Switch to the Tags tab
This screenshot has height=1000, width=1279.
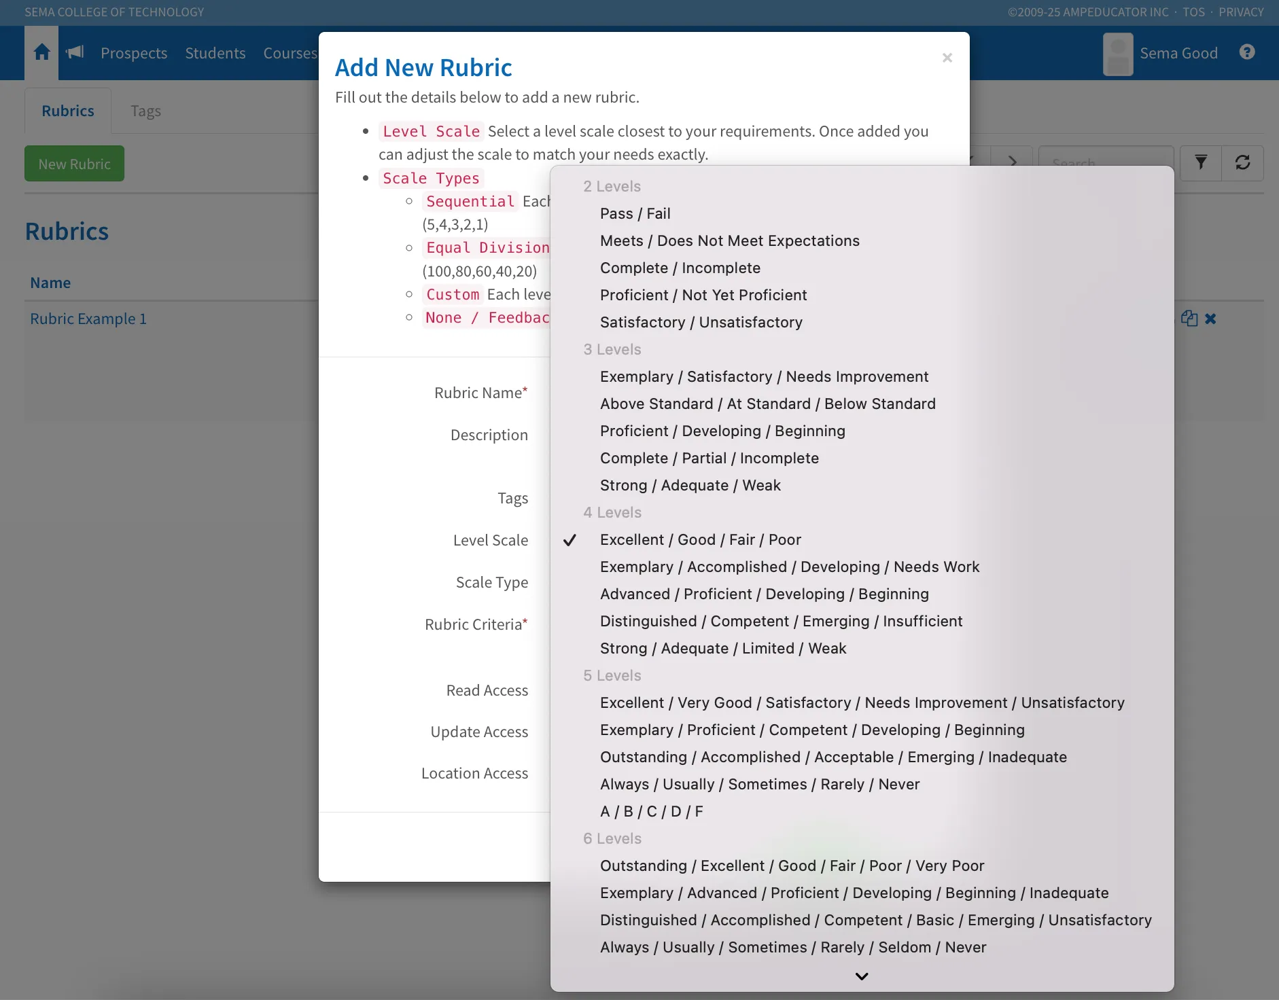(x=145, y=111)
